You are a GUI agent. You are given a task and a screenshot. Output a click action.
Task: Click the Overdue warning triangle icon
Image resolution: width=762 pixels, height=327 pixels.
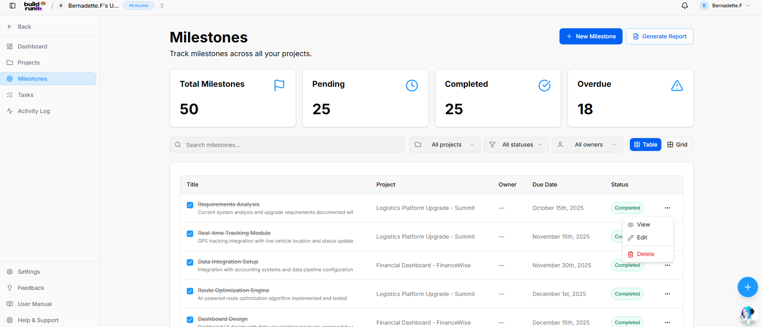(x=677, y=86)
